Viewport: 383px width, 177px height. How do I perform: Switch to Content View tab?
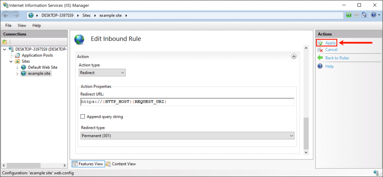(121, 164)
